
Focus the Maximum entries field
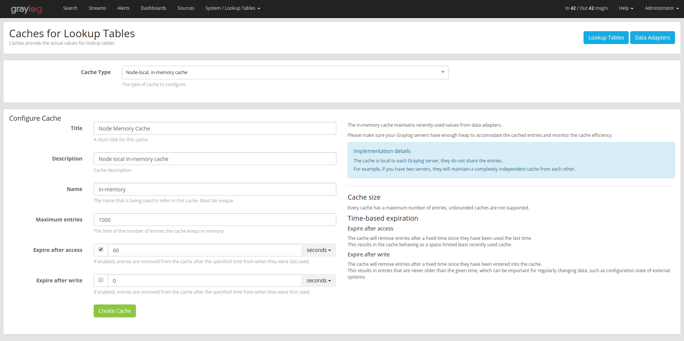pos(214,220)
